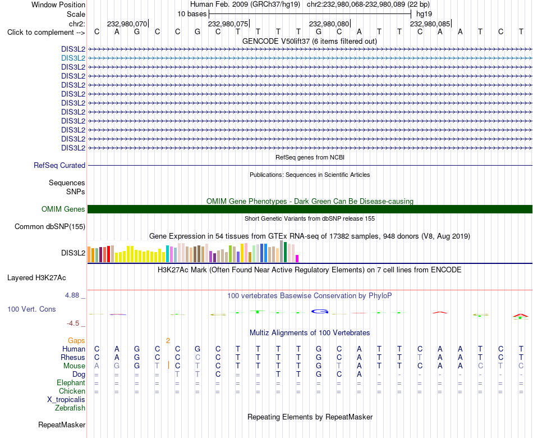Image resolution: width=533 pixels, height=438 pixels.
Task: Click the red A peak in PhyloP track
Action: [440, 312]
